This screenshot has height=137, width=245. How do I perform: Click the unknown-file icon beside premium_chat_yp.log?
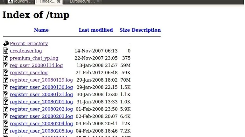pyautogui.click(x=6, y=58)
